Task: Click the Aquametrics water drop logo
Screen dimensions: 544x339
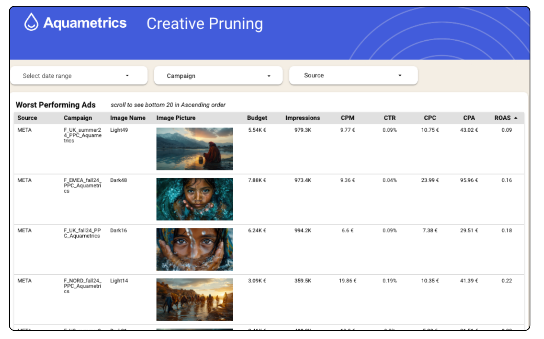Action: tap(31, 22)
